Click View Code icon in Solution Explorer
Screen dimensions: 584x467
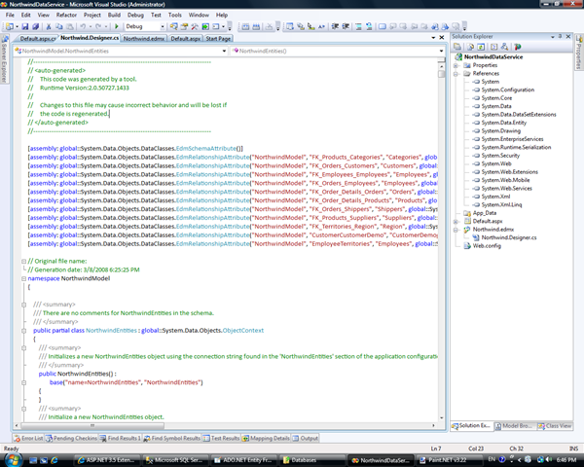(493, 47)
